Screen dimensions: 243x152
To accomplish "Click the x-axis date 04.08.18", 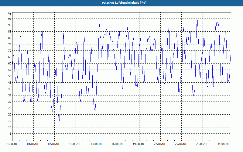I will [33, 144].
